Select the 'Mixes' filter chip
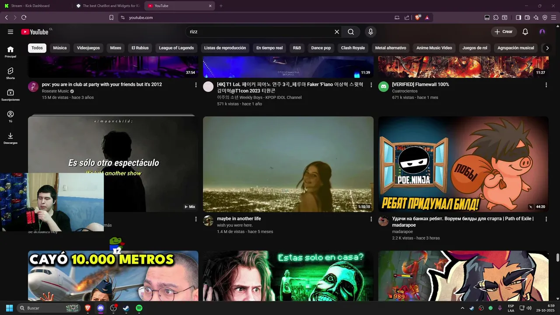Screen dimensions: 560x315 click(x=115, y=48)
